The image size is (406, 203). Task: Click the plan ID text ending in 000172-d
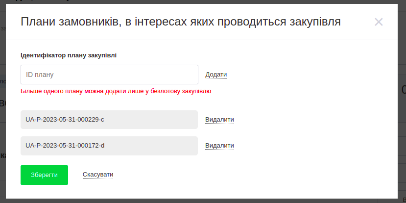[65, 146]
